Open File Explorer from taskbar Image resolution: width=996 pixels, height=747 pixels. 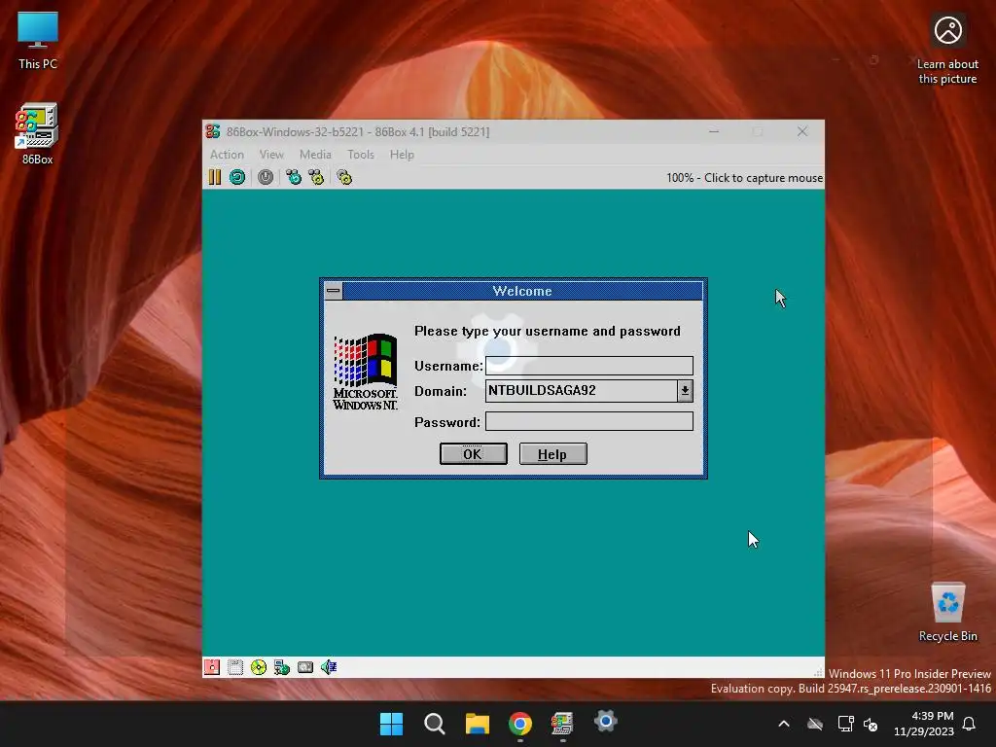click(x=477, y=724)
